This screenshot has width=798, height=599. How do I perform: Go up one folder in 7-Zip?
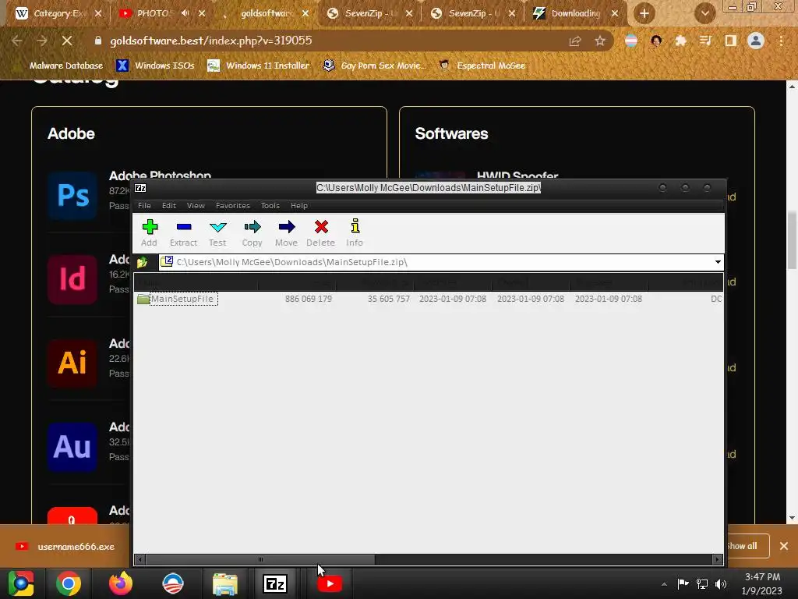pyautogui.click(x=143, y=262)
